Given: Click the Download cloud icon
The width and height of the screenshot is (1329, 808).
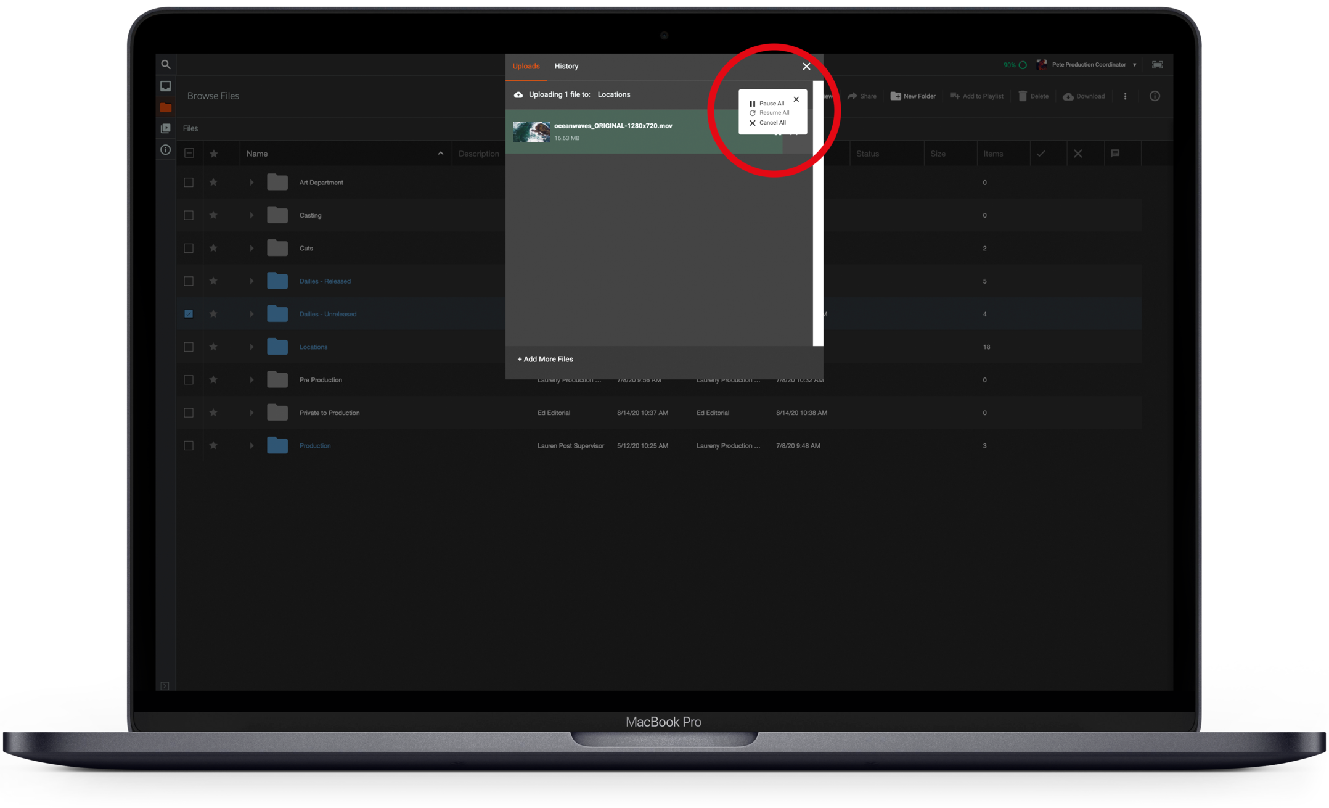Looking at the screenshot, I should (x=1068, y=96).
